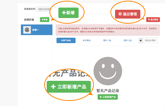Click the 暂无产品记录 text under the smiley

108,91
